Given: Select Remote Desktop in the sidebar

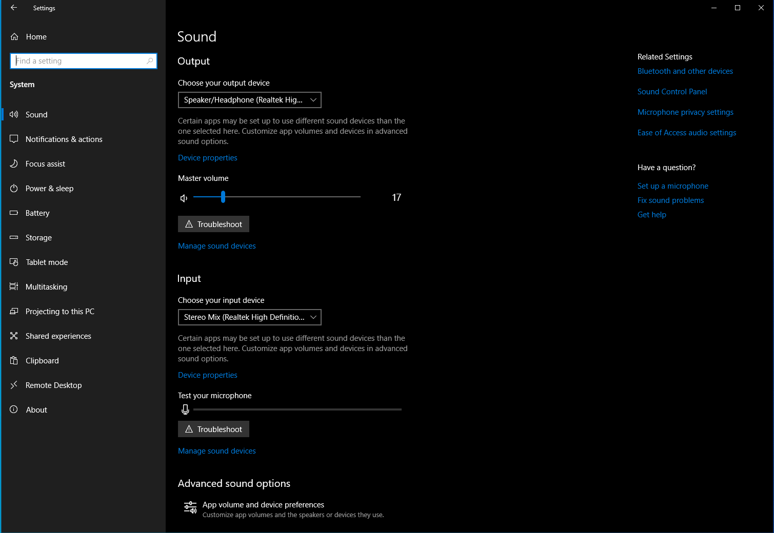Looking at the screenshot, I should tap(53, 385).
